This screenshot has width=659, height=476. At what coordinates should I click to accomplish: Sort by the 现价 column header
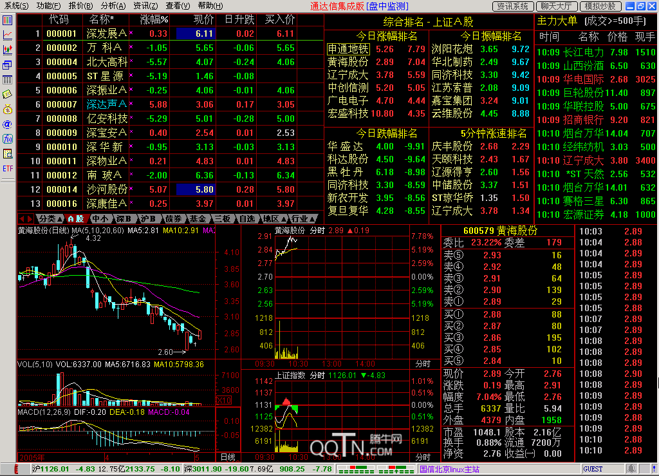click(204, 20)
